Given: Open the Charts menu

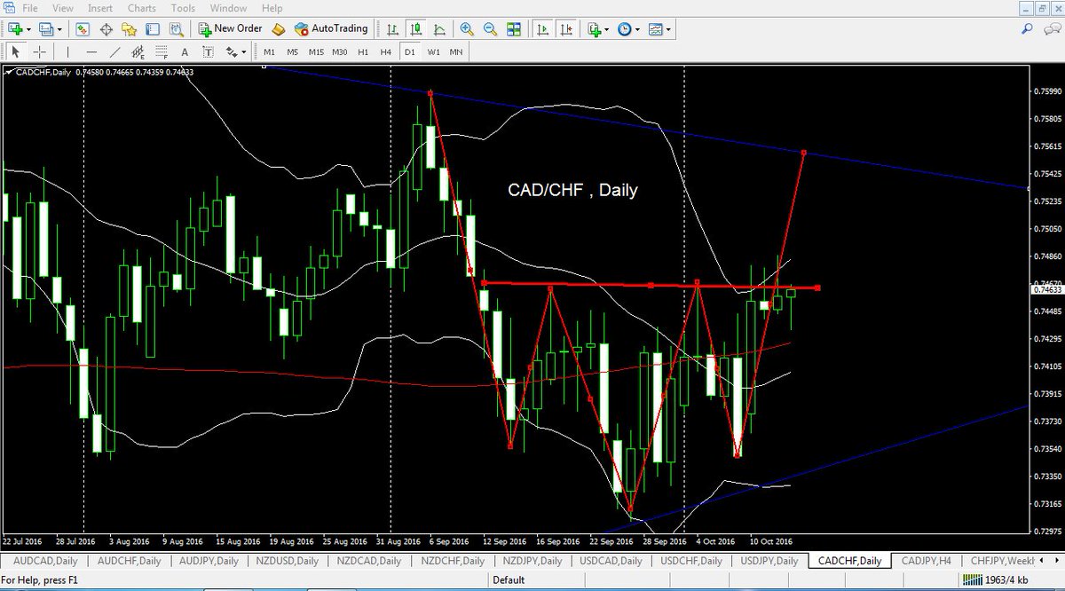Looking at the screenshot, I should click(x=142, y=8).
